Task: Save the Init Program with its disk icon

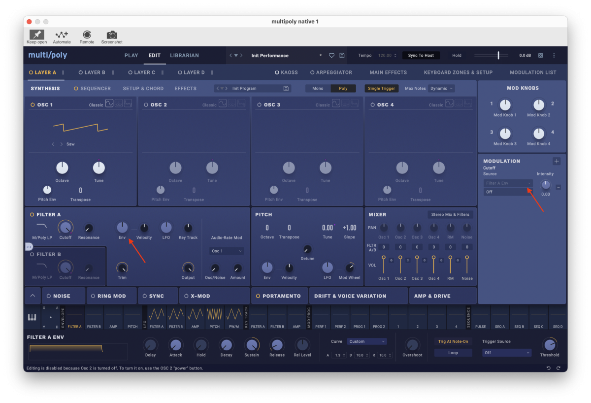Action: 286,89
